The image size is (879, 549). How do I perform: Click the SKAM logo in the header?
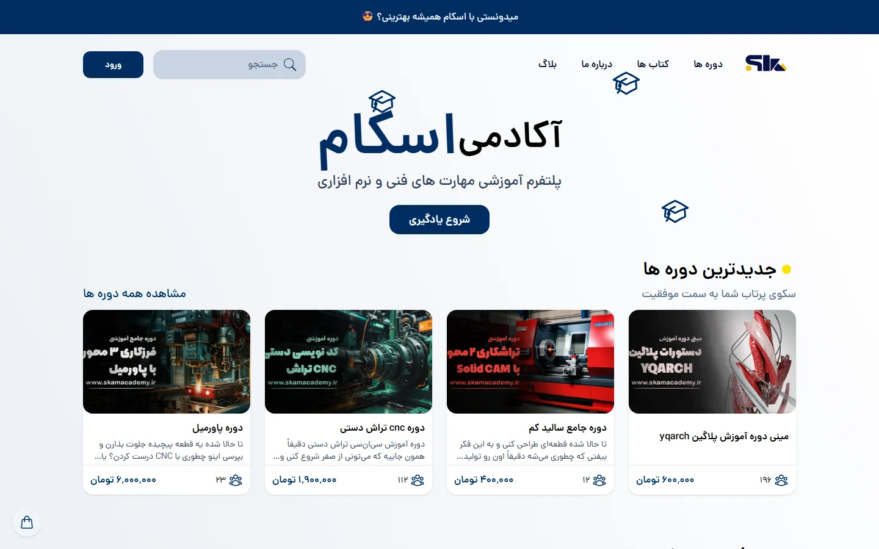[x=766, y=63]
